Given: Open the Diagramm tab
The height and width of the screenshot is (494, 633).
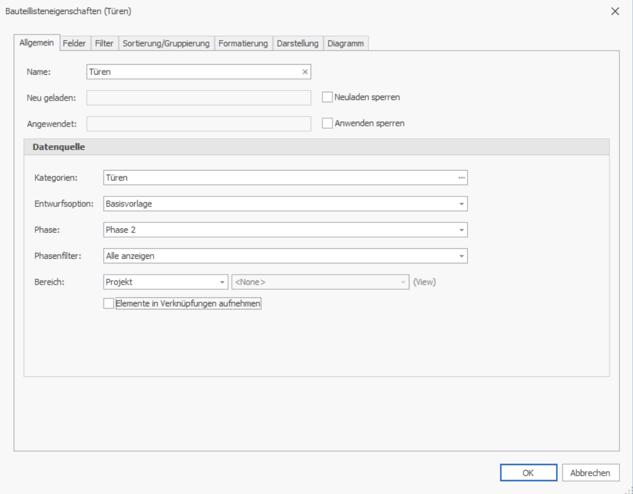Looking at the screenshot, I should point(345,43).
